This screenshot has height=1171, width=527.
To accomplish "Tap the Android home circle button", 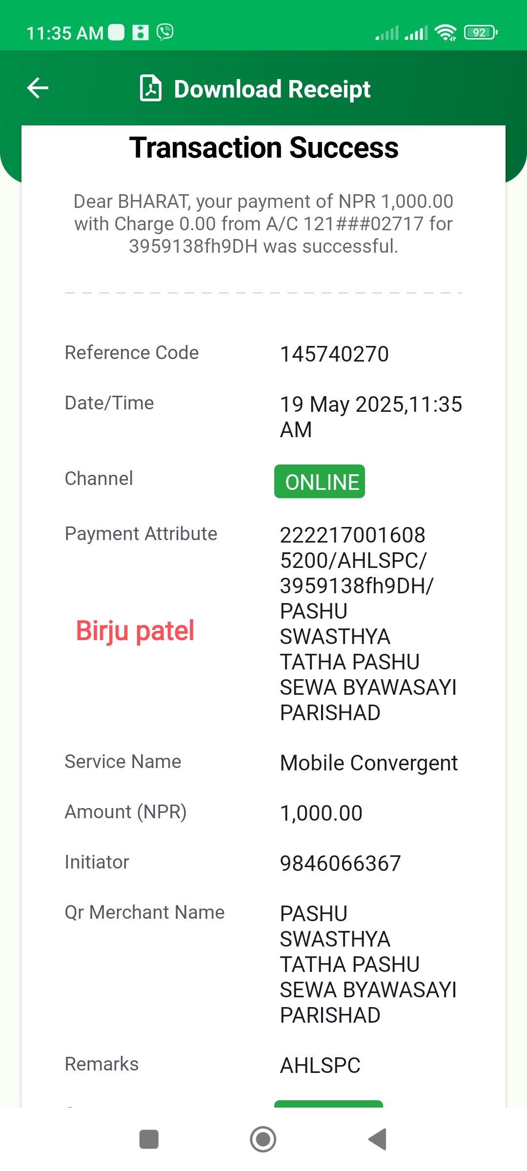I will coord(263,1139).
